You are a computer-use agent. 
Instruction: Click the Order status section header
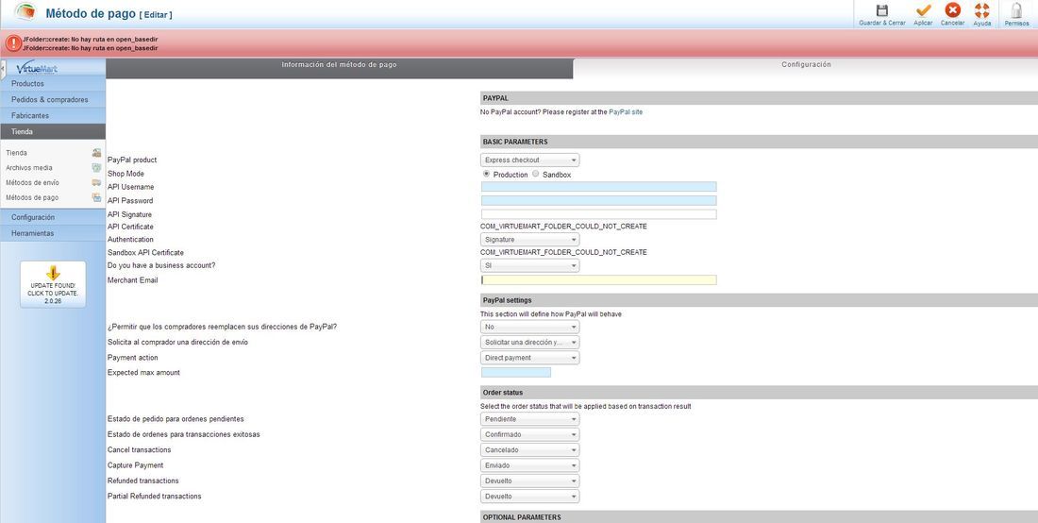coord(759,393)
